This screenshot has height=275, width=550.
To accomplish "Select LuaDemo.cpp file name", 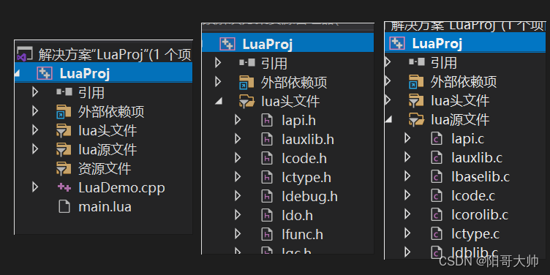I will (121, 188).
